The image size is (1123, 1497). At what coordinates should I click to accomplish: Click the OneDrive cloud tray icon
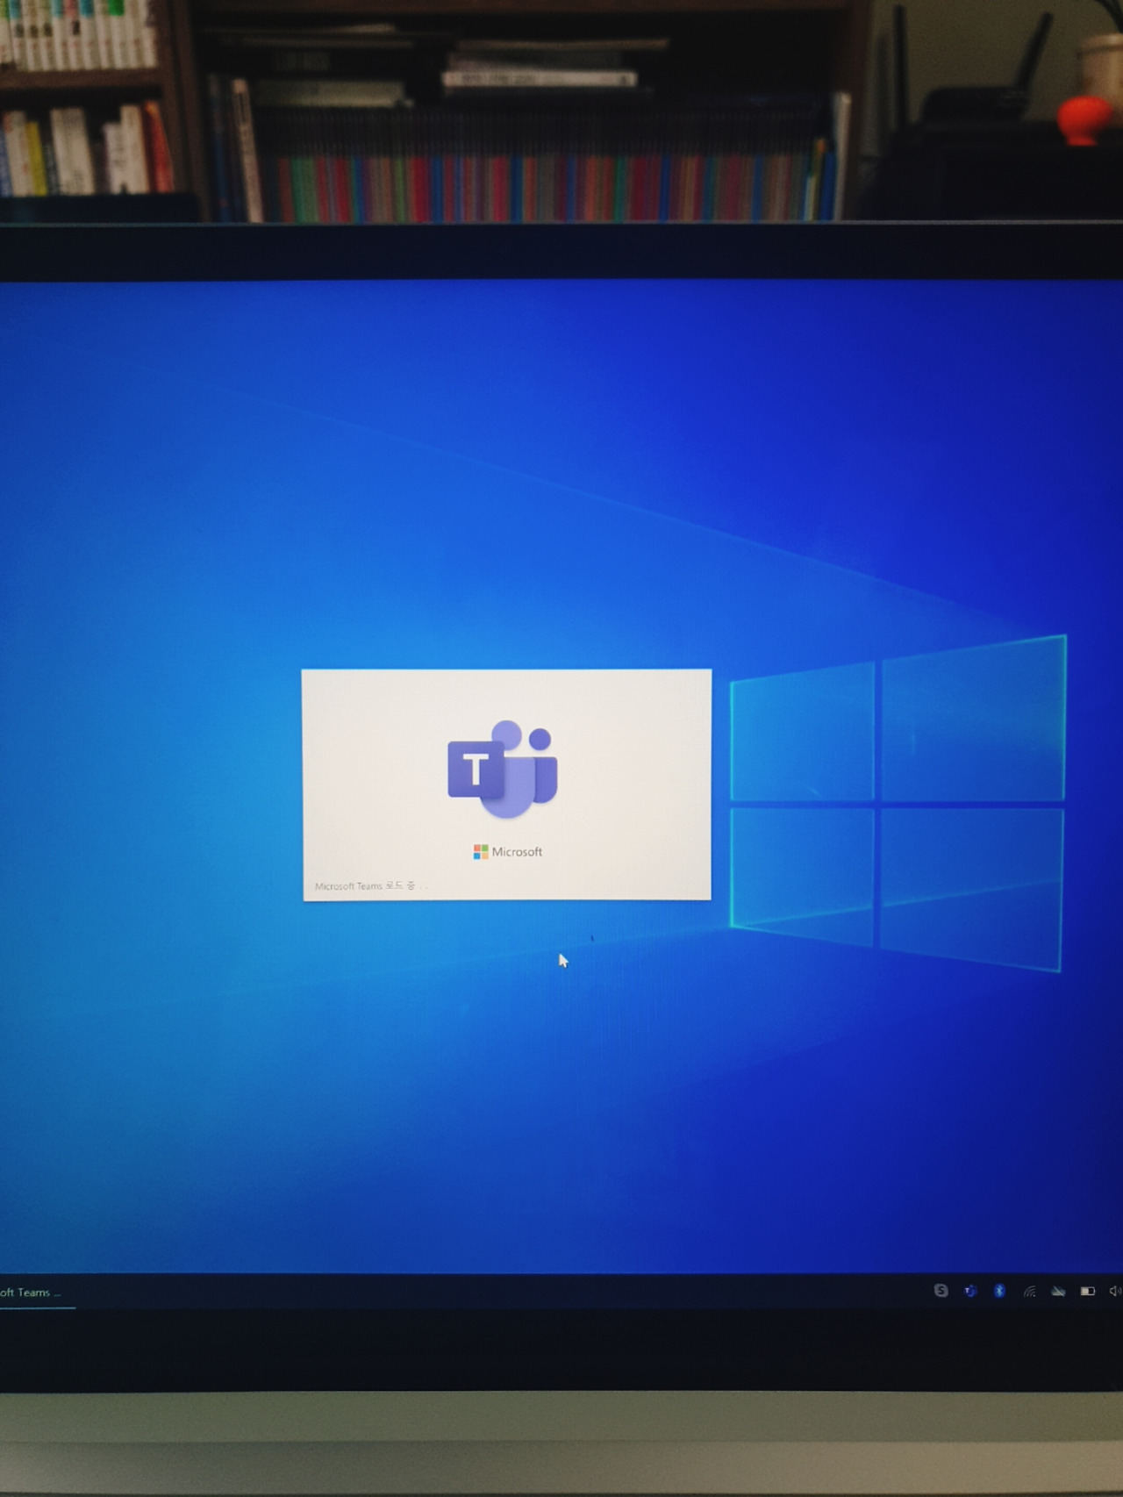(1058, 1292)
